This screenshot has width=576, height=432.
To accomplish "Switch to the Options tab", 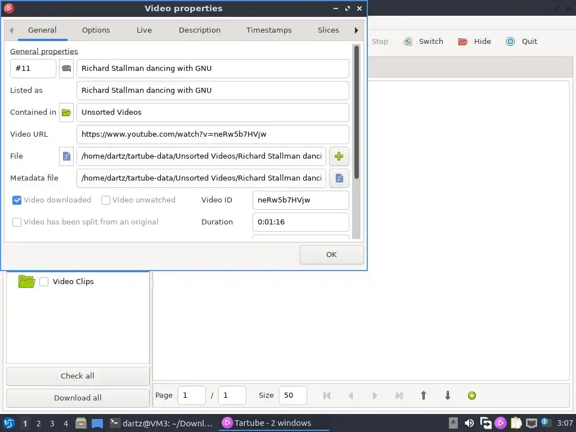I will coord(96,30).
